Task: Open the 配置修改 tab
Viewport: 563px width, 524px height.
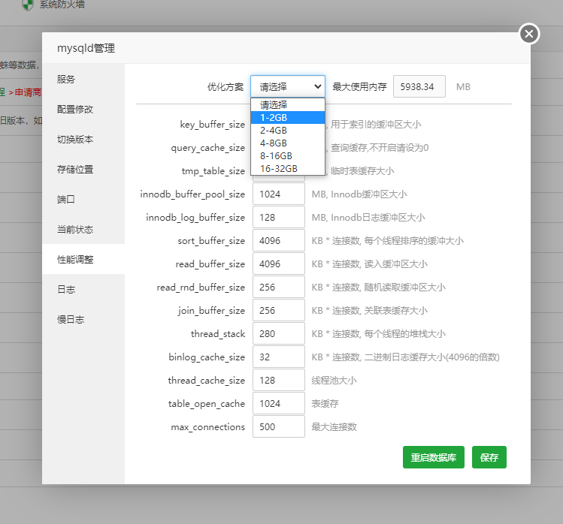Action: (83, 109)
